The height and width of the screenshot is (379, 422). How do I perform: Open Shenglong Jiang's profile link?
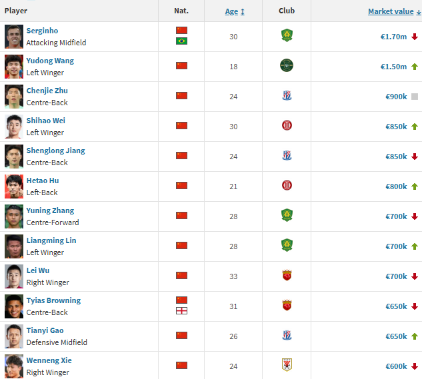click(x=55, y=151)
